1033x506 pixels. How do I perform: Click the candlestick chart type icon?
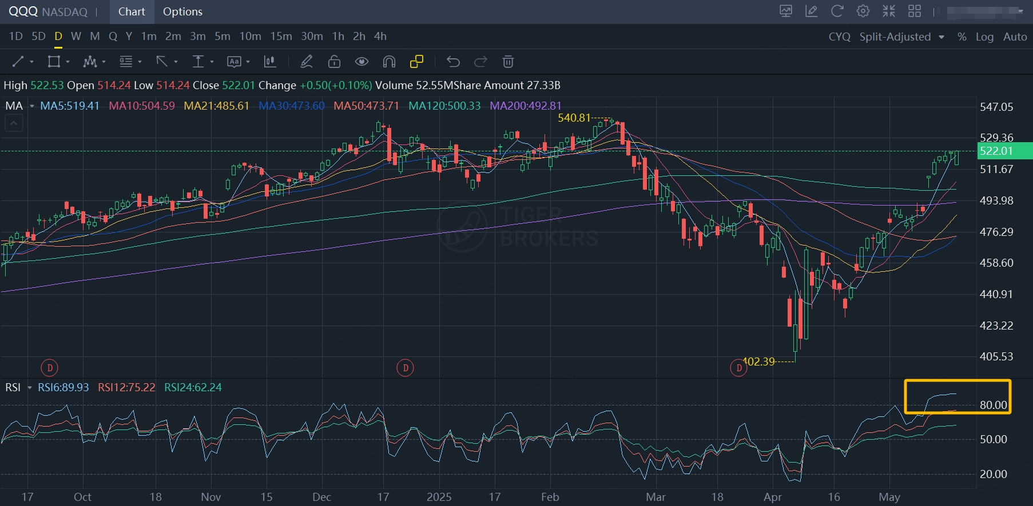[269, 62]
